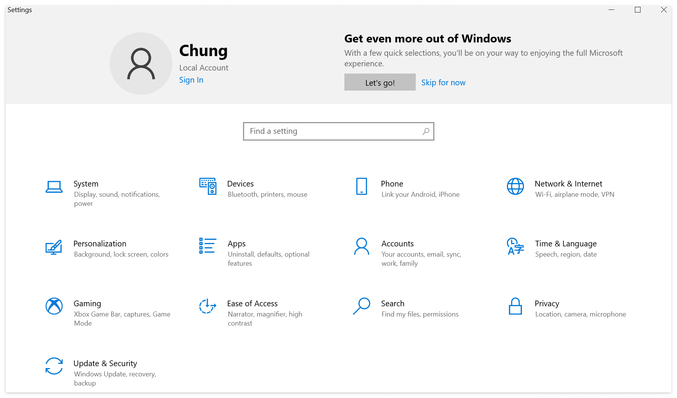Viewport: 677px width, 398px height.
Task: Click 'Display, sound, notifications, power' description
Action: pos(117,199)
